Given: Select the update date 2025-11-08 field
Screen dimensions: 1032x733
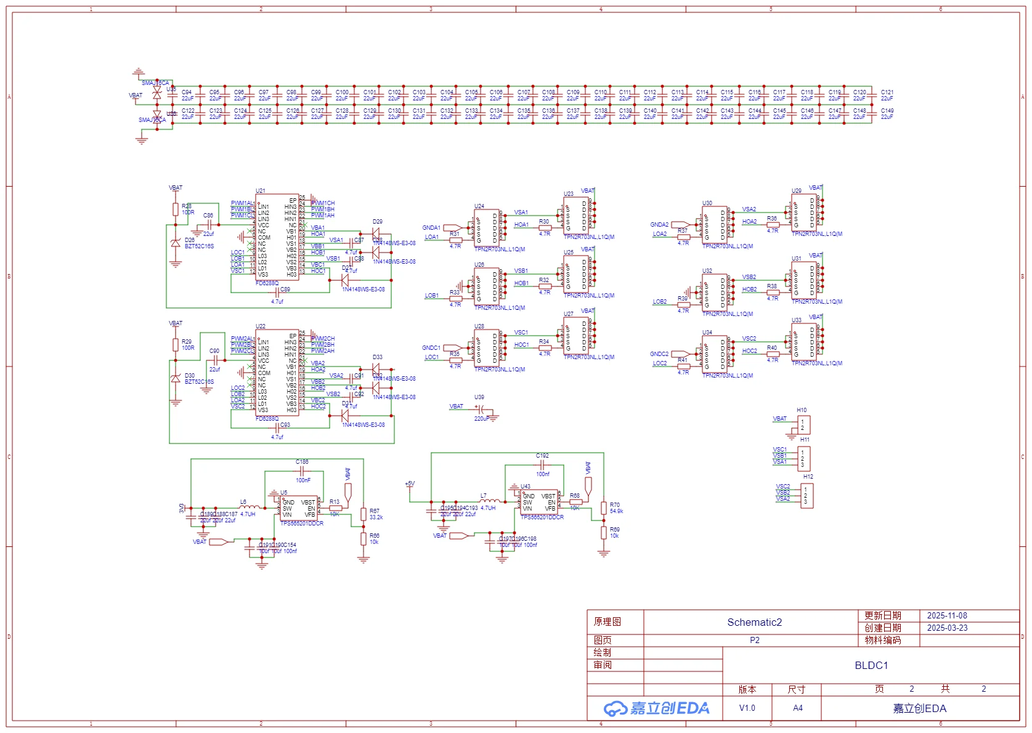Looking at the screenshot, I should (x=947, y=615).
